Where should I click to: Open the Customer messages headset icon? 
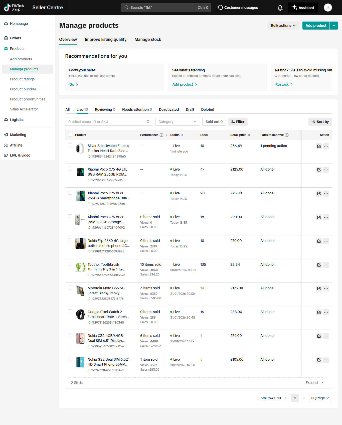pos(220,8)
